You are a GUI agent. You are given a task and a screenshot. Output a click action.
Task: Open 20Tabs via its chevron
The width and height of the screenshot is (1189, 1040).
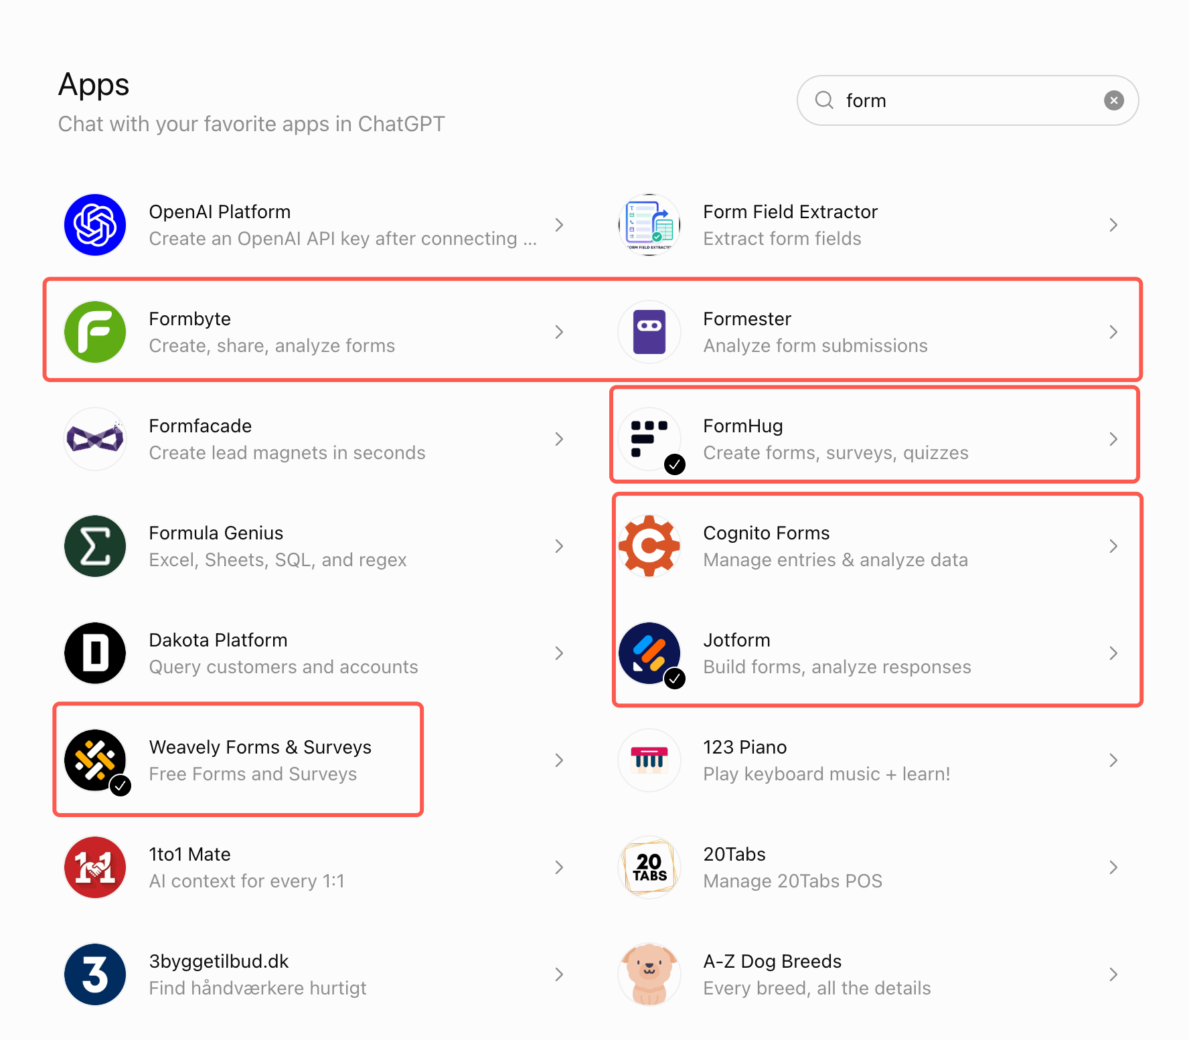tap(1113, 867)
